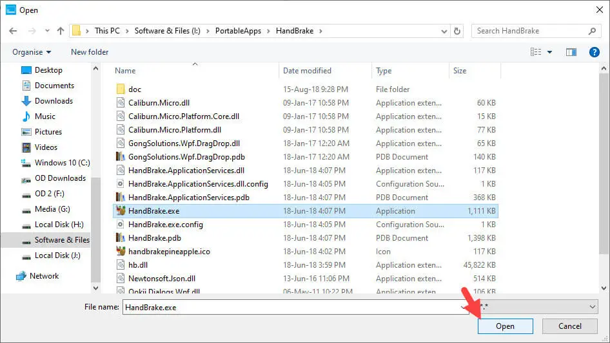Sort by Name column header
Image resolution: width=610 pixels, height=343 pixels.
click(x=125, y=71)
